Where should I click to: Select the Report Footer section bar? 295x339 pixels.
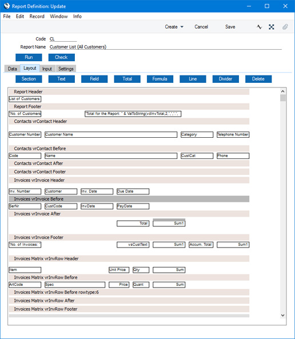tap(129, 106)
